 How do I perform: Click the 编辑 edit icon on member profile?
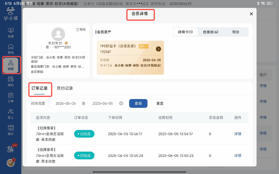click(81, 29)
